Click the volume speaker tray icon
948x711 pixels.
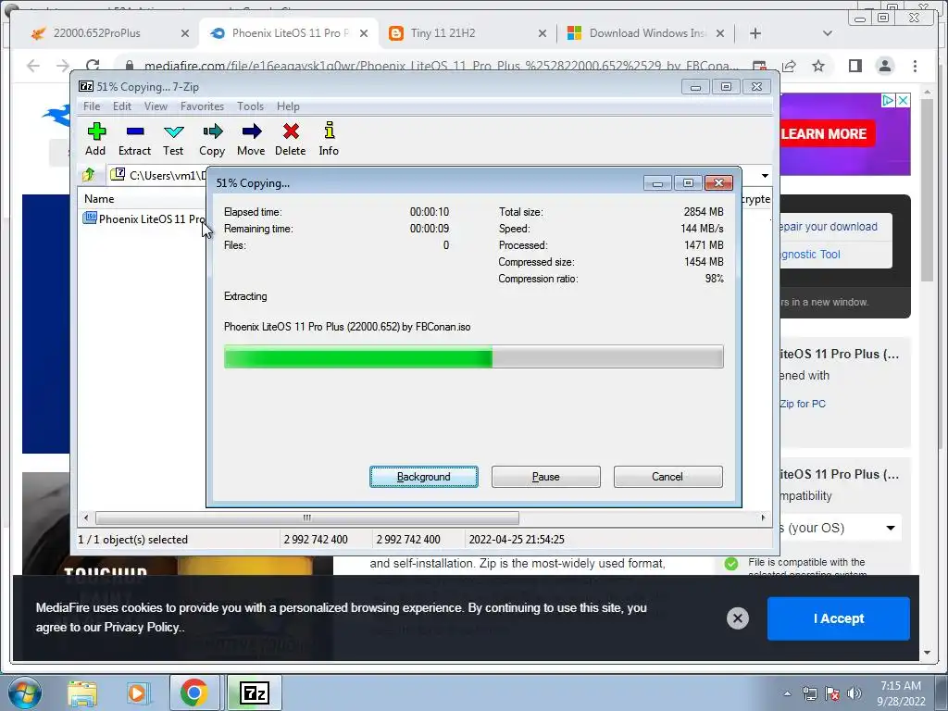pyautogui.click(x=854, y=693)
